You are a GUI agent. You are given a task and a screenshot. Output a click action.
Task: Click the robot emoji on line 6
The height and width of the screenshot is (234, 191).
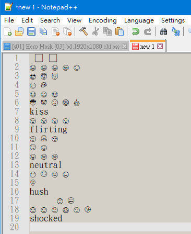[77, 103]
